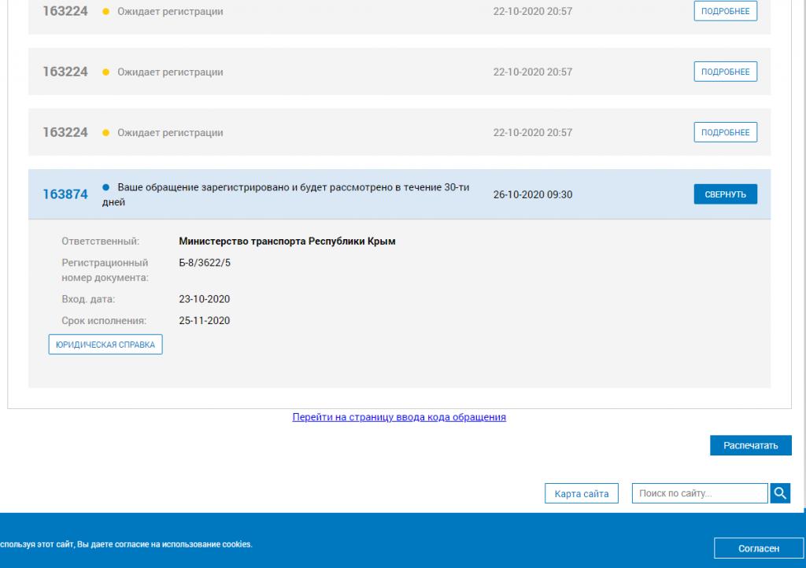Click the yellow status dot in the second row
This screenshot has height=568, width=806.
pyautogui.click(x=106, y=73)
